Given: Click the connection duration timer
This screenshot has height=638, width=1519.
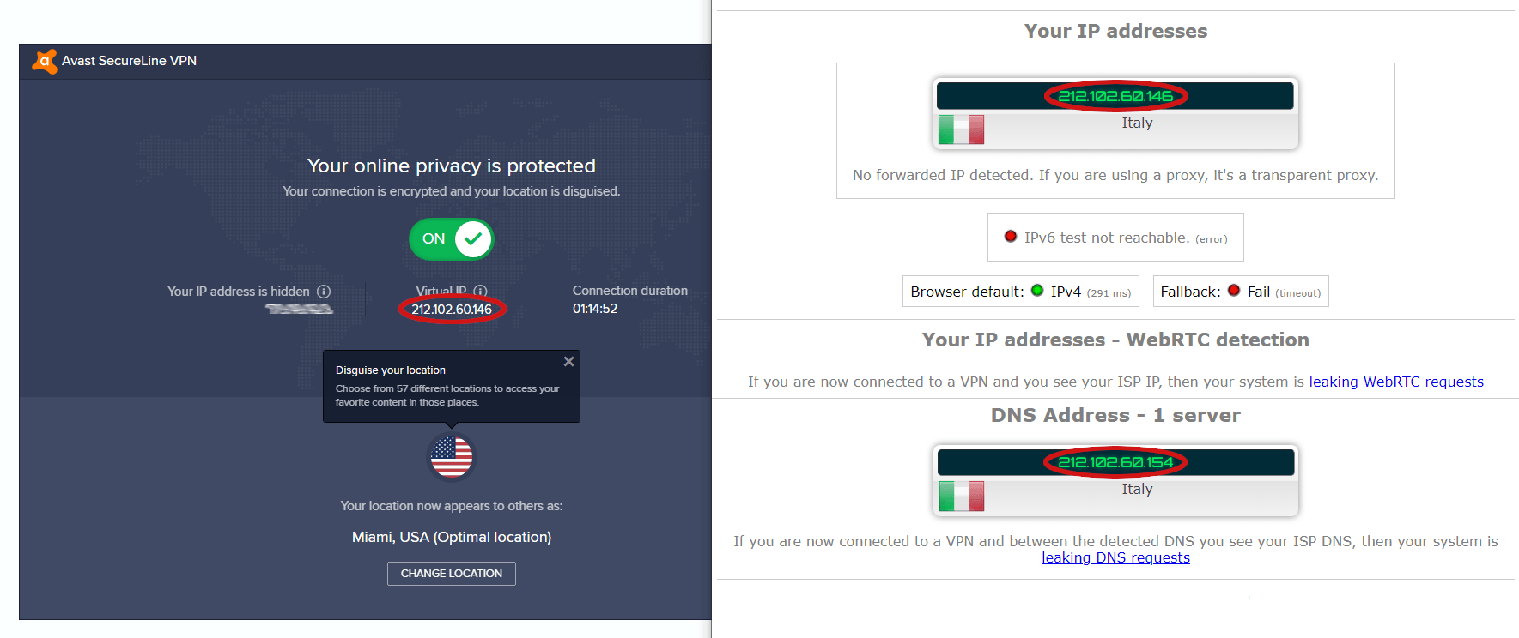Looking at the screenshot, I should click(595, 308).
